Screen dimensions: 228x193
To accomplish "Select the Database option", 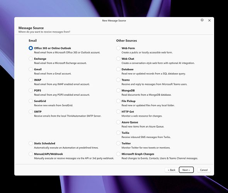I will [118, 69].
